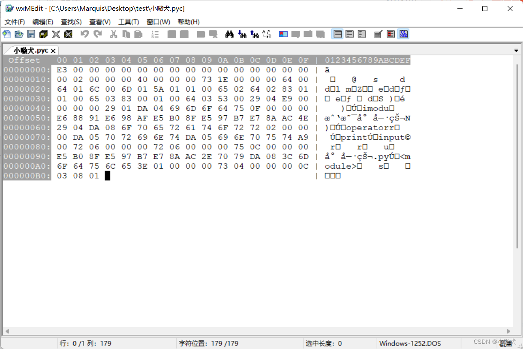Create a new file with toolbar icon
523x349 pixels.
[x=6, y=34]
